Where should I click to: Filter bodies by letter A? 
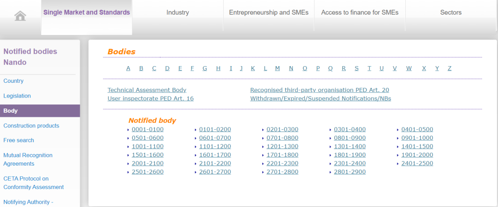[128, 69]
